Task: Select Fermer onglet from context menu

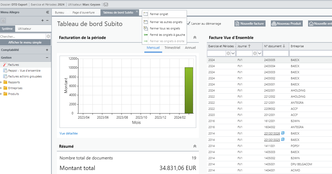Action: (164, 14)
